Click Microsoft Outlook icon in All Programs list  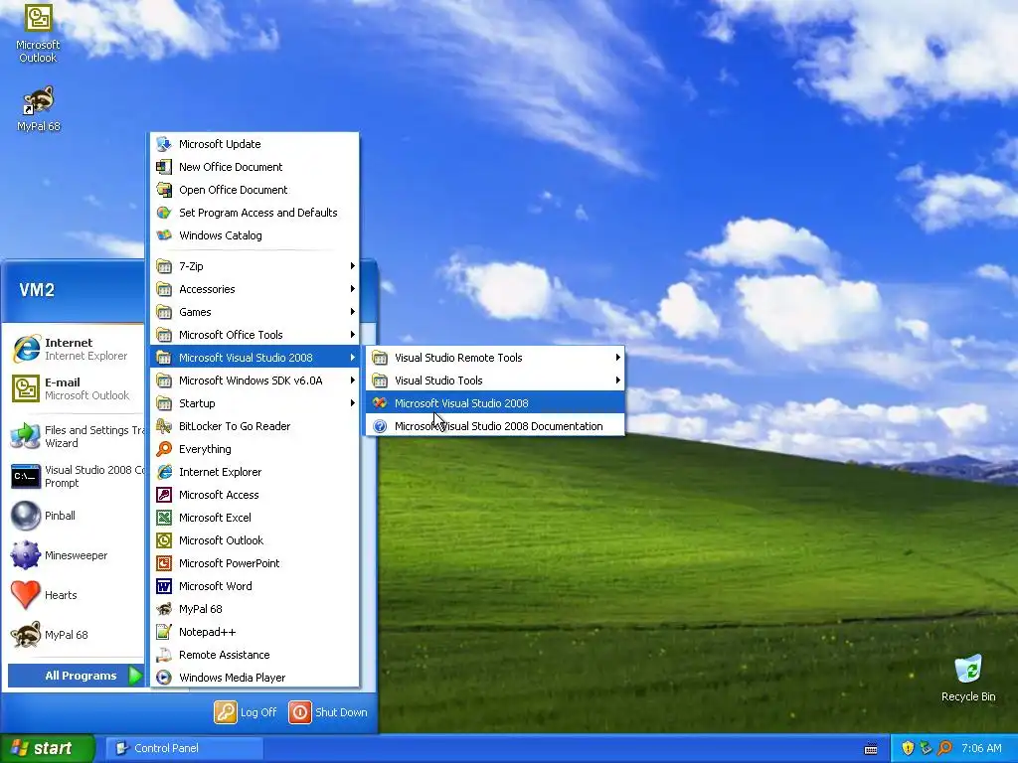(x=164, y=539)
